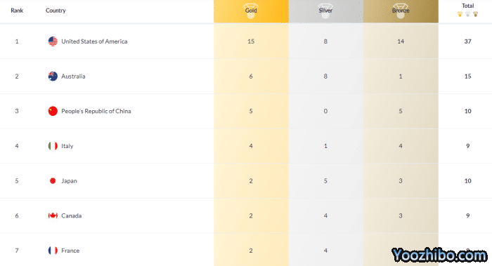Viewport: 492px width, 266px height.
Task: Click the Italy flag icon
Action: (x=53, y=146)
